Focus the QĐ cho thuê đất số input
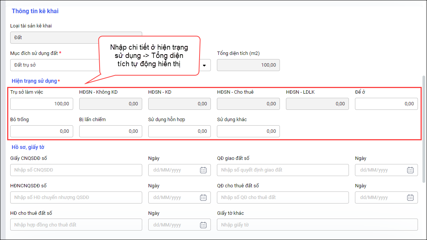 click(283, 197)
